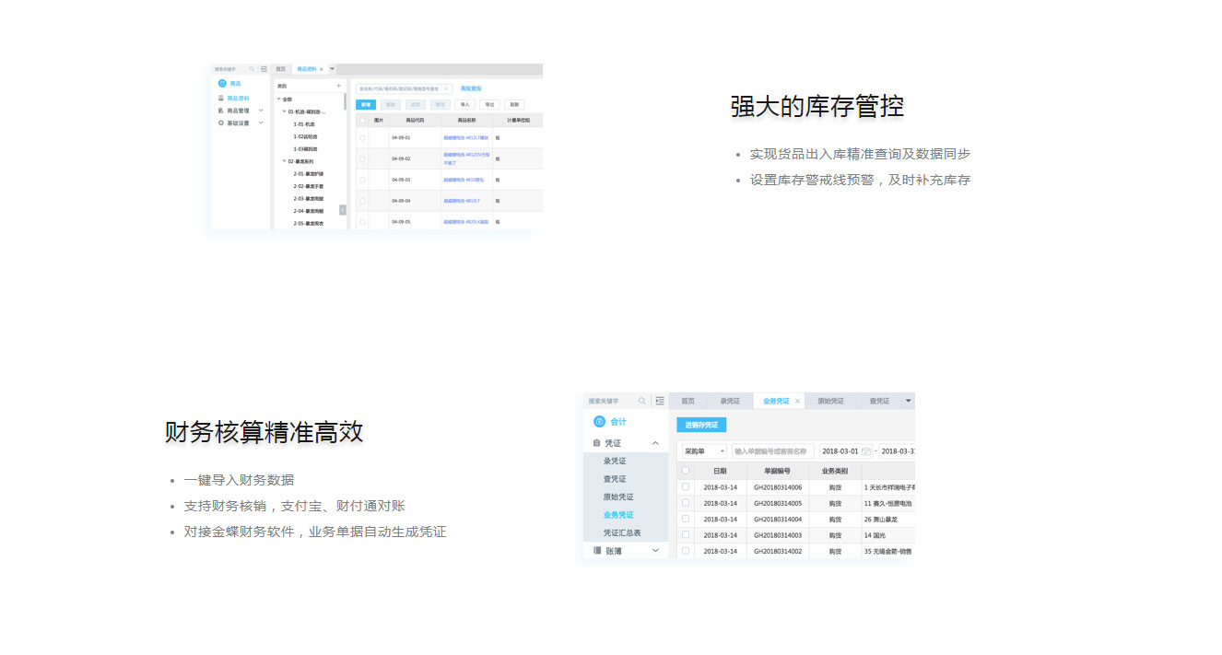Open the 高级查询 advanced search link
Image resolution: width=1222 pixels, height=655 pixels.
[470, 88]
